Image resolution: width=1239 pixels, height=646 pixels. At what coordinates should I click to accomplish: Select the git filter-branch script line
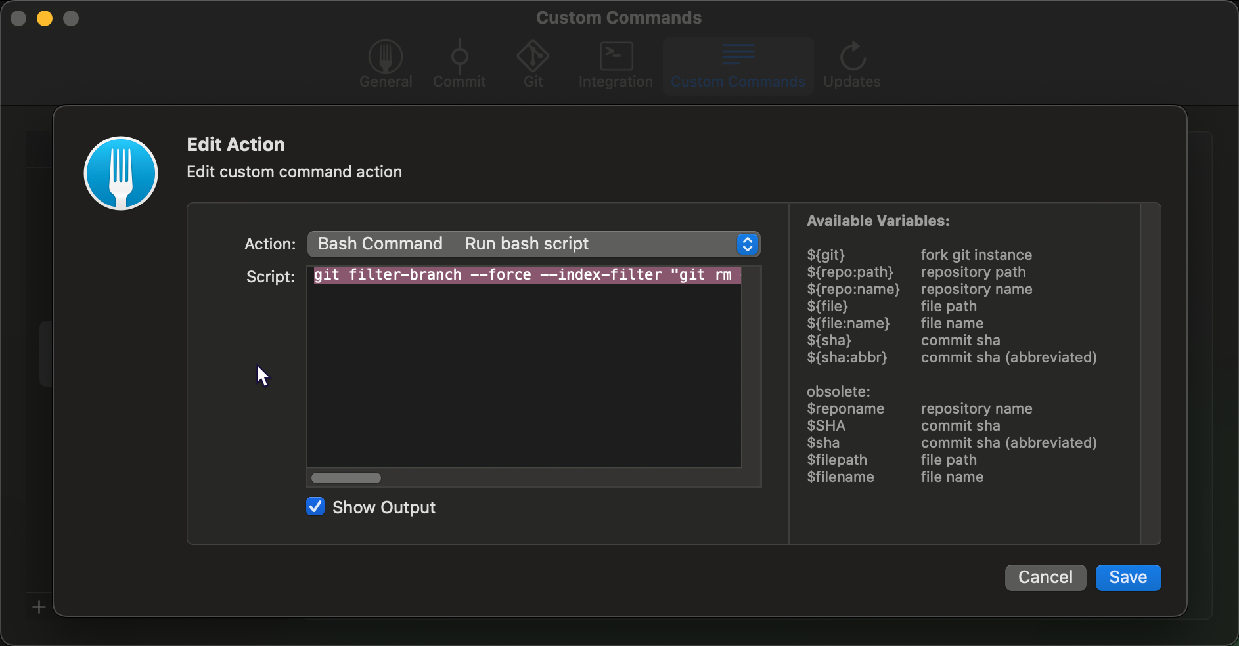pyautogui.click(x=524, y=275)
